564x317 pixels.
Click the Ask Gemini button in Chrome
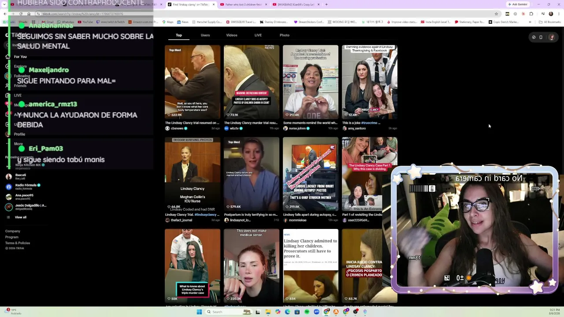coord(517,4)
